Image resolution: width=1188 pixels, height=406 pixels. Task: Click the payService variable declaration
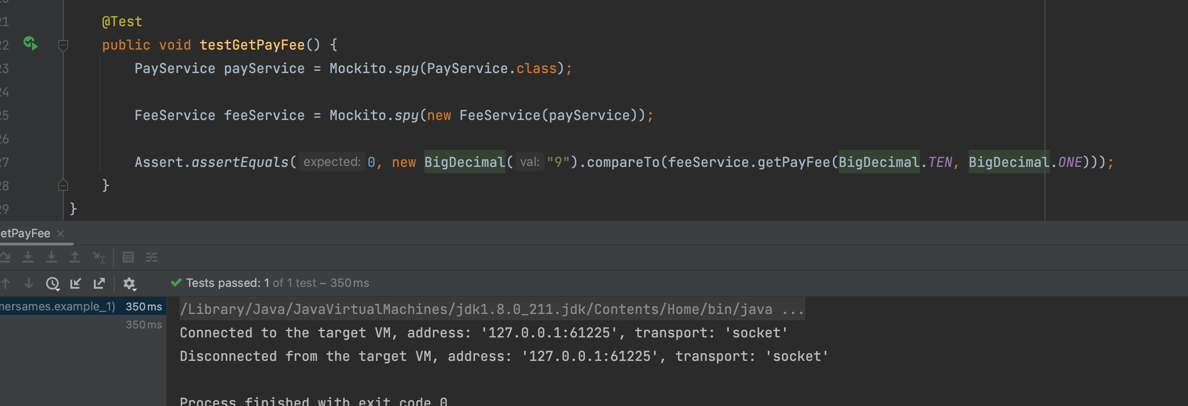pyautogui.click(x=264, y=68)
